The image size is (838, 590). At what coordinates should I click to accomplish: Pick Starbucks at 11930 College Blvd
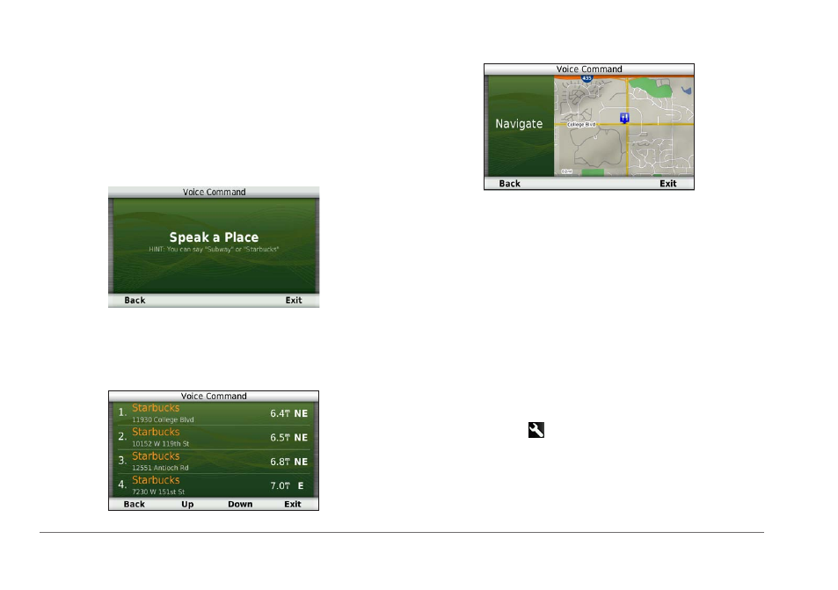[x=214, y=413]
